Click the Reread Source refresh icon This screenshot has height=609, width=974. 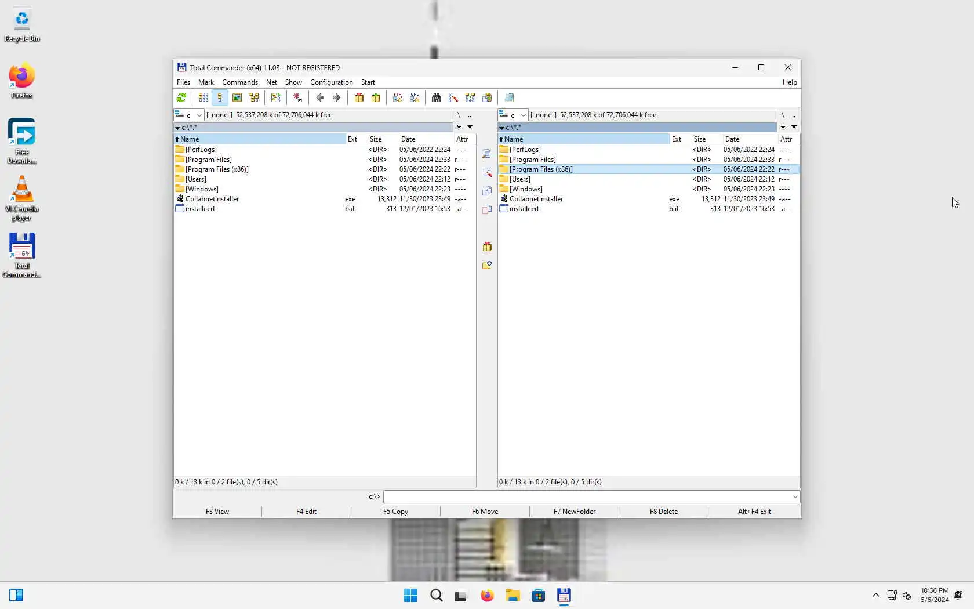[x=181, y=97]
